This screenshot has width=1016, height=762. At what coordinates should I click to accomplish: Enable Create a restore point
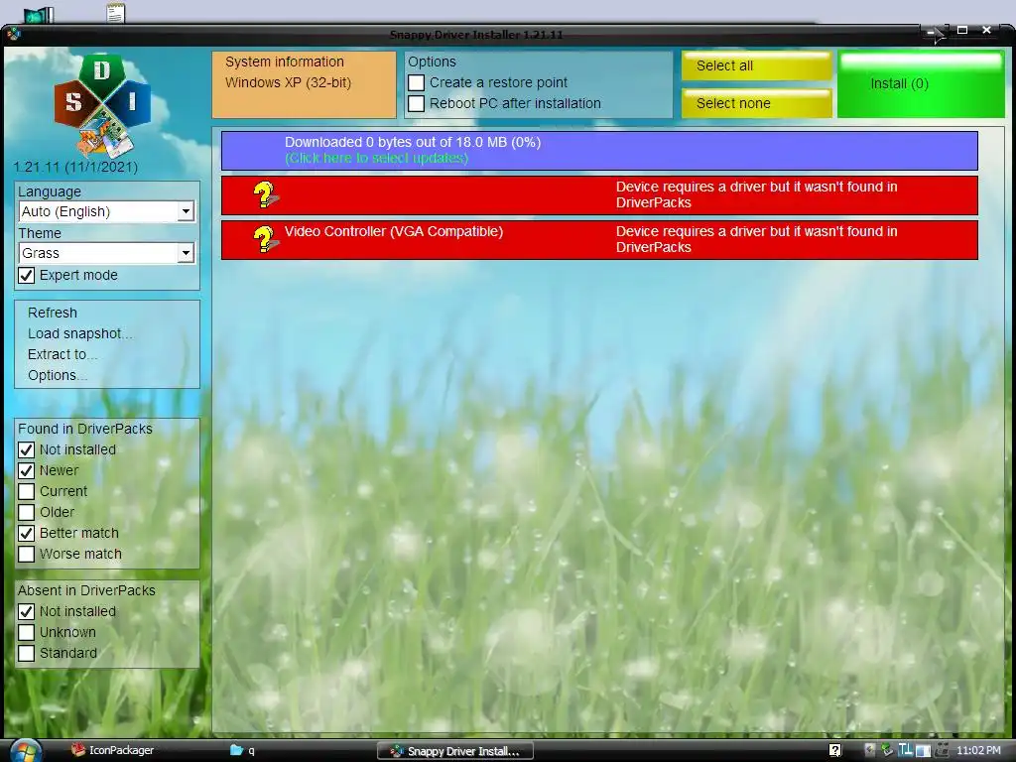point(416,83)
